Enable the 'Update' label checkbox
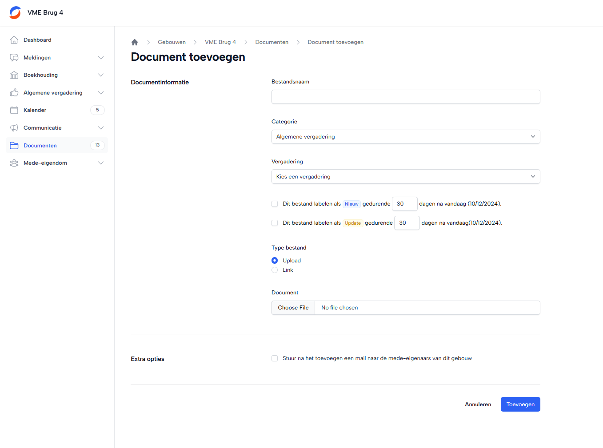Viewport: 603px width, 448px height. 275,223
